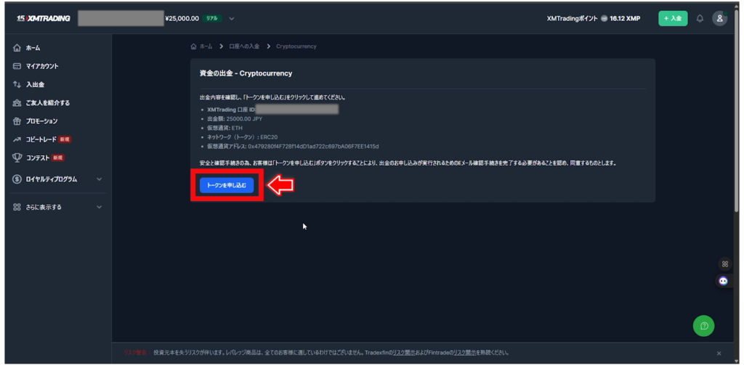Screen dimensions: 744x365
Task: Click the home icon in breadcrumb
Action: coord(193,46)
